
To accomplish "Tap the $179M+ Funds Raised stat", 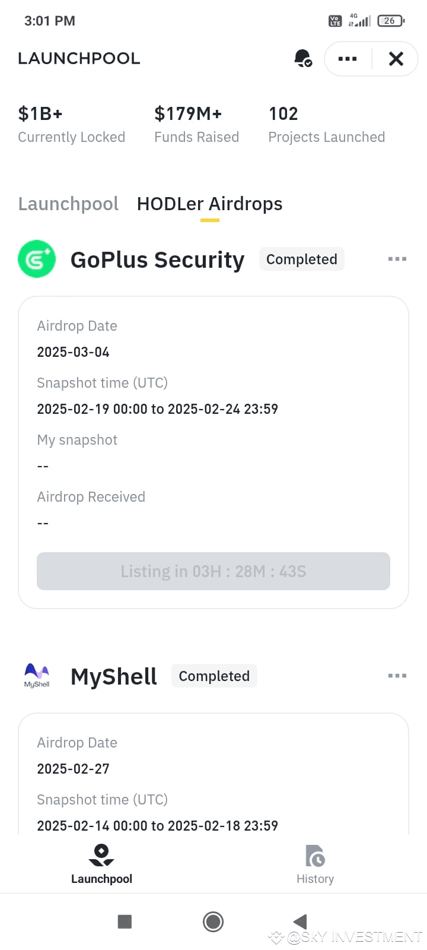I will coord(196,123).
